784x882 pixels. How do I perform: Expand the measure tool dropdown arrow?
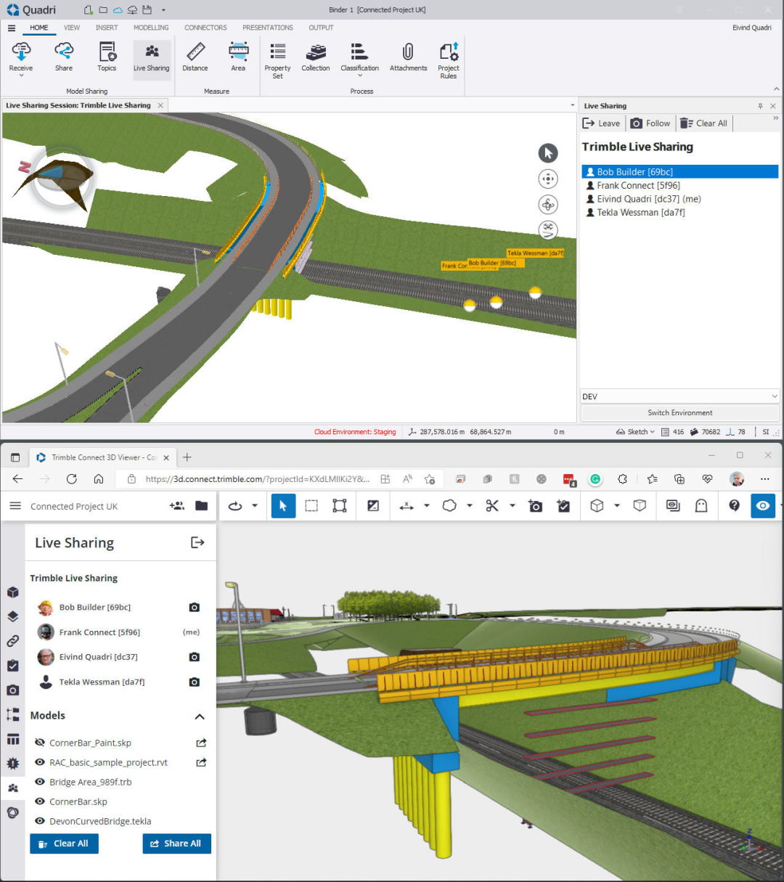point(427,506)
